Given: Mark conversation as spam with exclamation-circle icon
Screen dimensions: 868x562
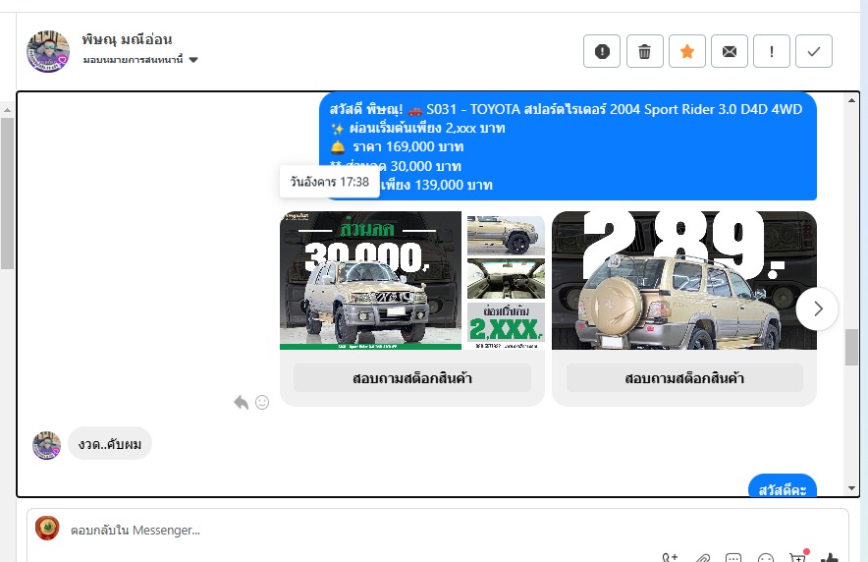Looking at the screenshot, I should [x=602, y=51].
